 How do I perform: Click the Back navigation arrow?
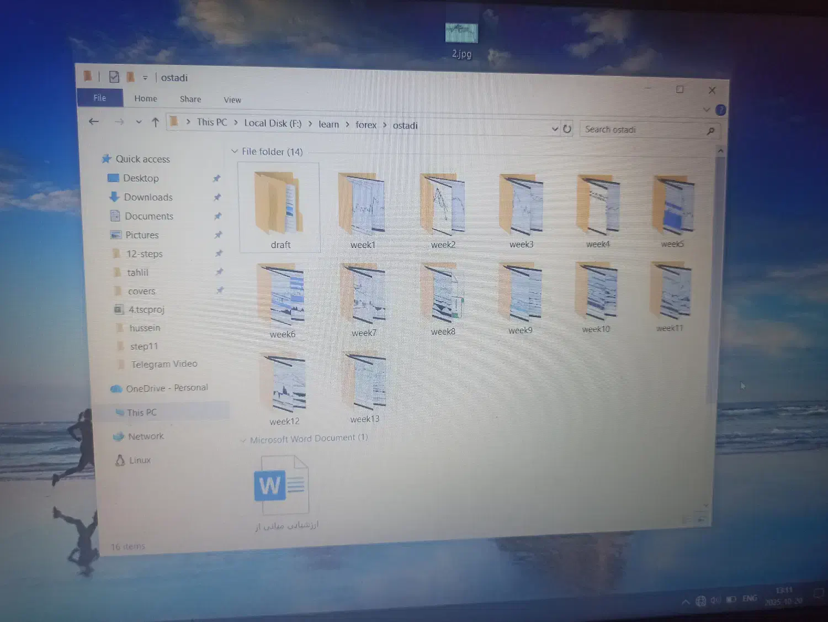pos(94,122)
